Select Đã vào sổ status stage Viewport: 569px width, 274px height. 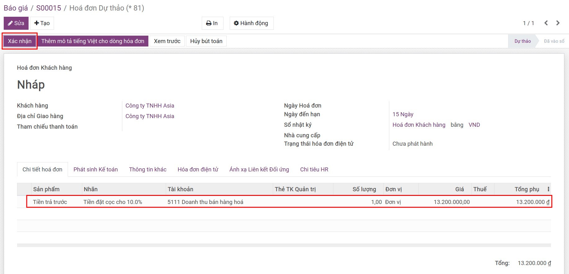pos(554,41)
